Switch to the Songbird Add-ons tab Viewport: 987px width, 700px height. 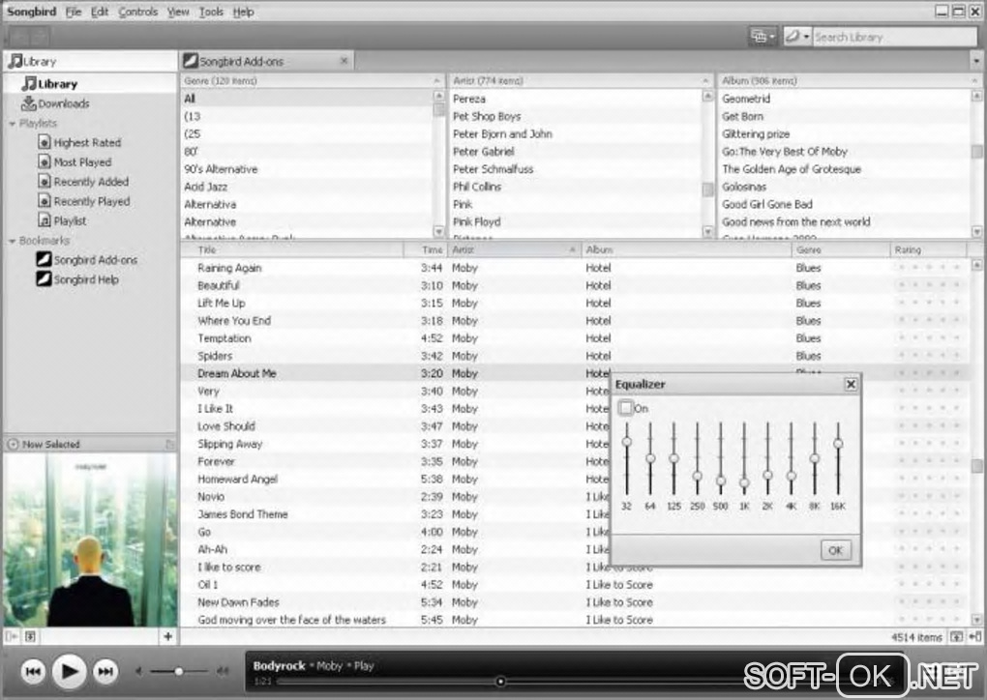(266, 61)
